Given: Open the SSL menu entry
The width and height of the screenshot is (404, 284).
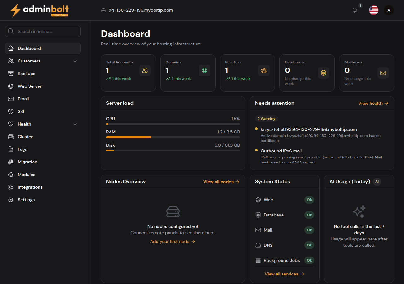Looking at the screenshot, I should point(43,111).
